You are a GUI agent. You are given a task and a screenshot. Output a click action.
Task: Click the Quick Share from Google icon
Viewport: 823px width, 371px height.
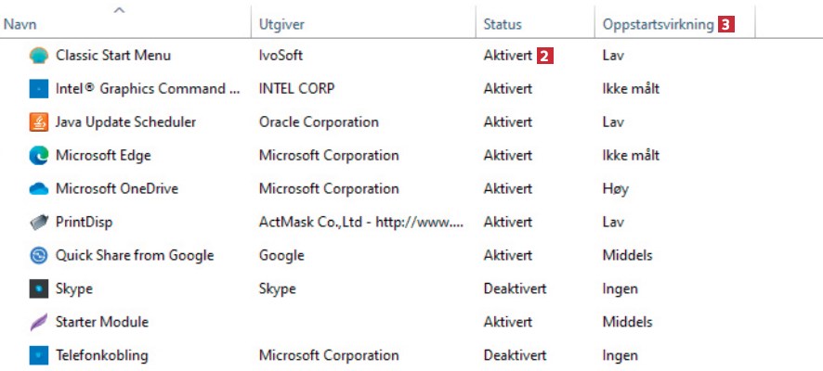click(x=39, y=256)
